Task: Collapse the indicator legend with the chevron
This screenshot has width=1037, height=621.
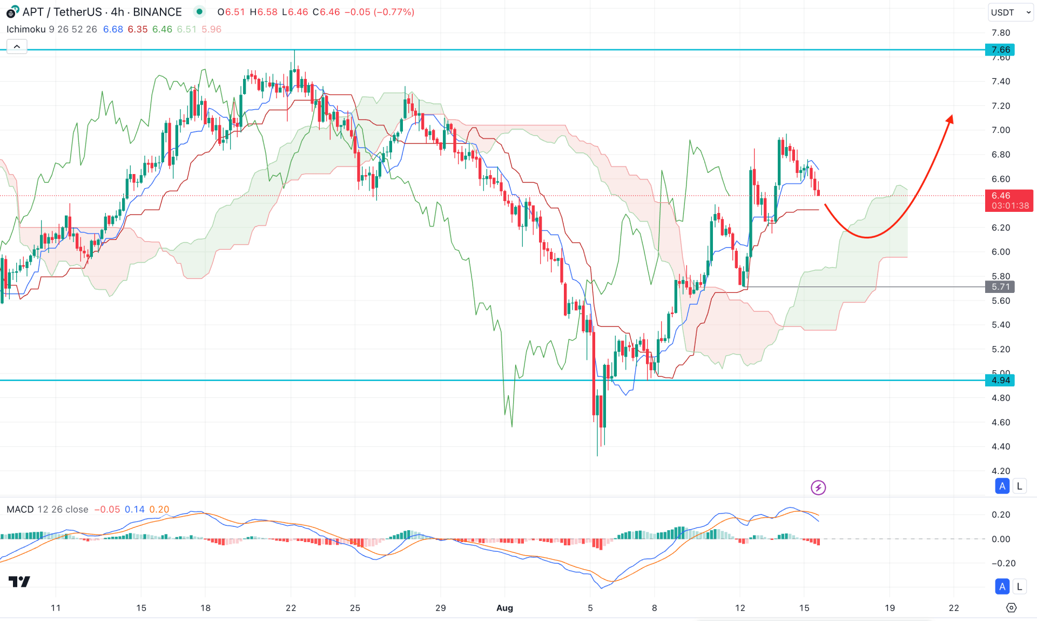Action: [x=17, y=46]
